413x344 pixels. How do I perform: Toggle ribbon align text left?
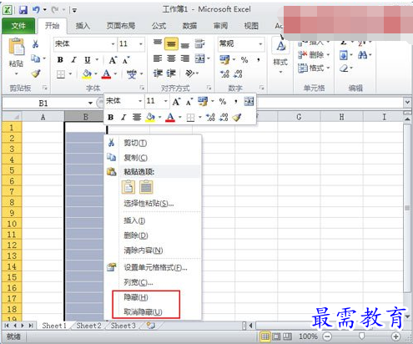click(158, 58)
